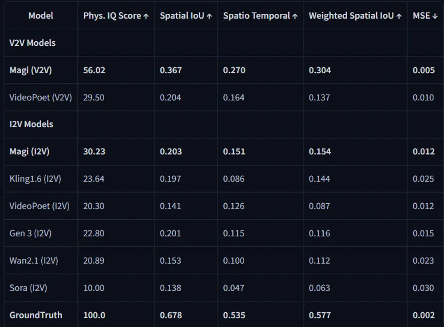Click the up arrow beside Weighted Spatial IoU
Screen dimensions: 444x327
[x=399, y=16]
